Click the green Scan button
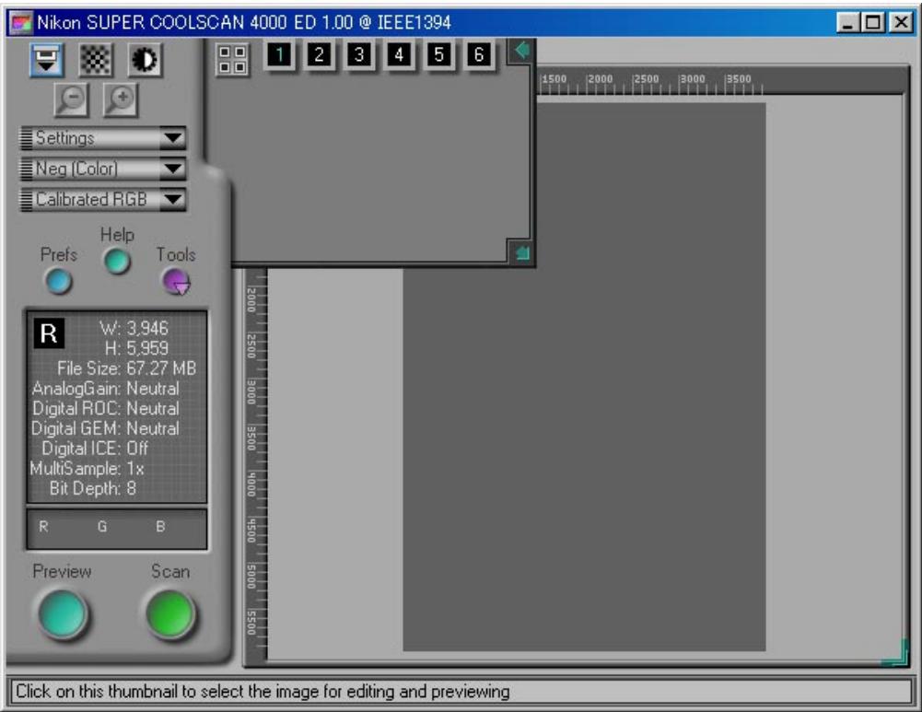The width and height of the screenshot is (922, 712). point(170,613)
